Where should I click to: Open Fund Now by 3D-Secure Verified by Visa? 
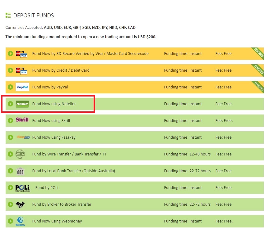(x=90, y=54)
